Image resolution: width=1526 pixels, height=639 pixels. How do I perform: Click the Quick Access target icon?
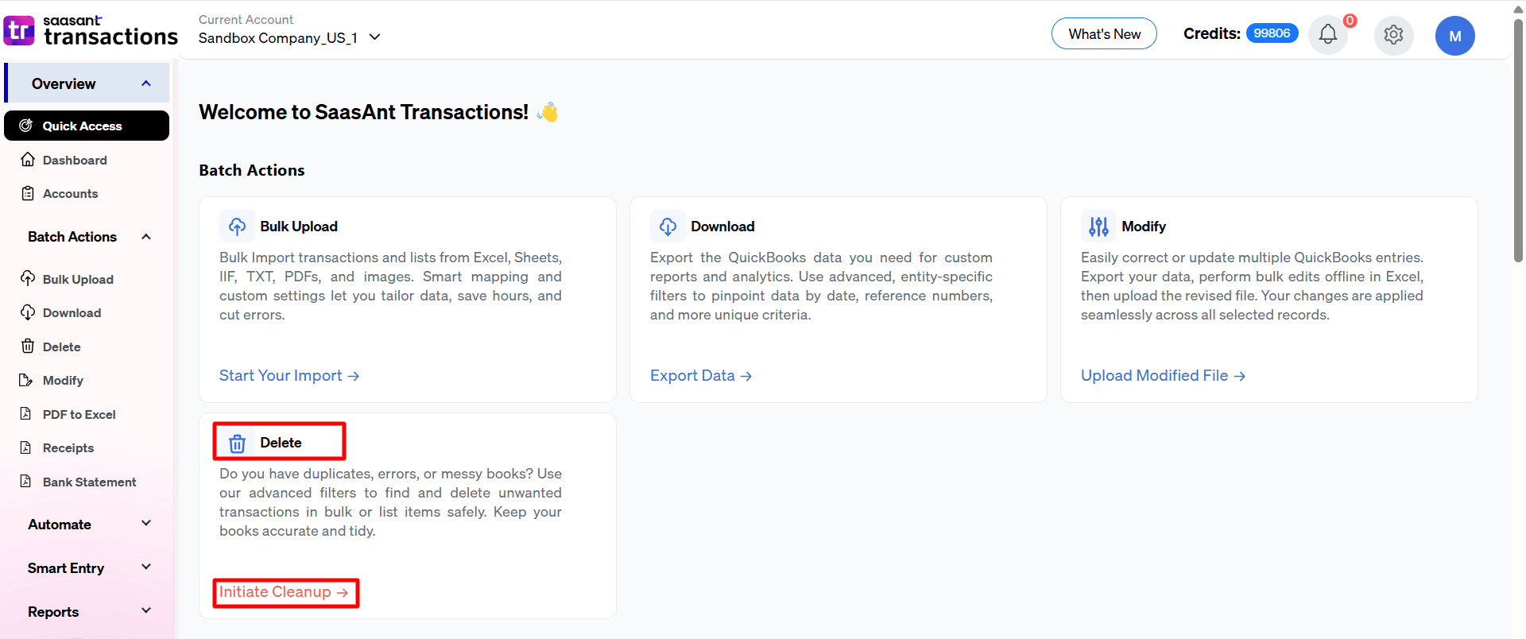point(26,126)
